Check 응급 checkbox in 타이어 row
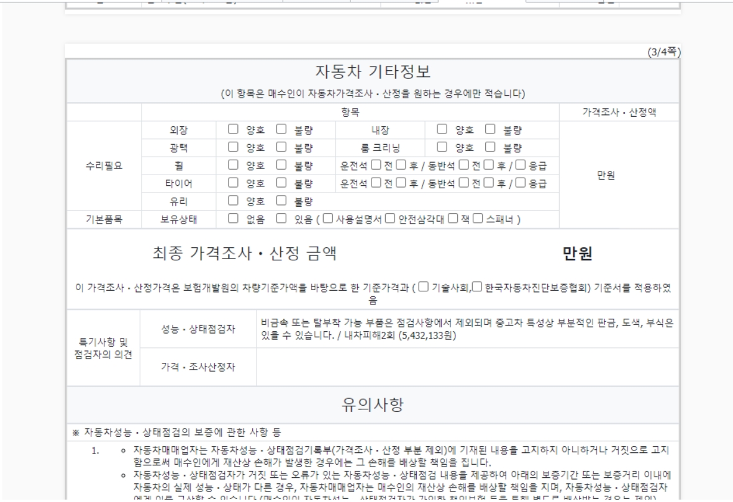 click(x=520, y=183)
